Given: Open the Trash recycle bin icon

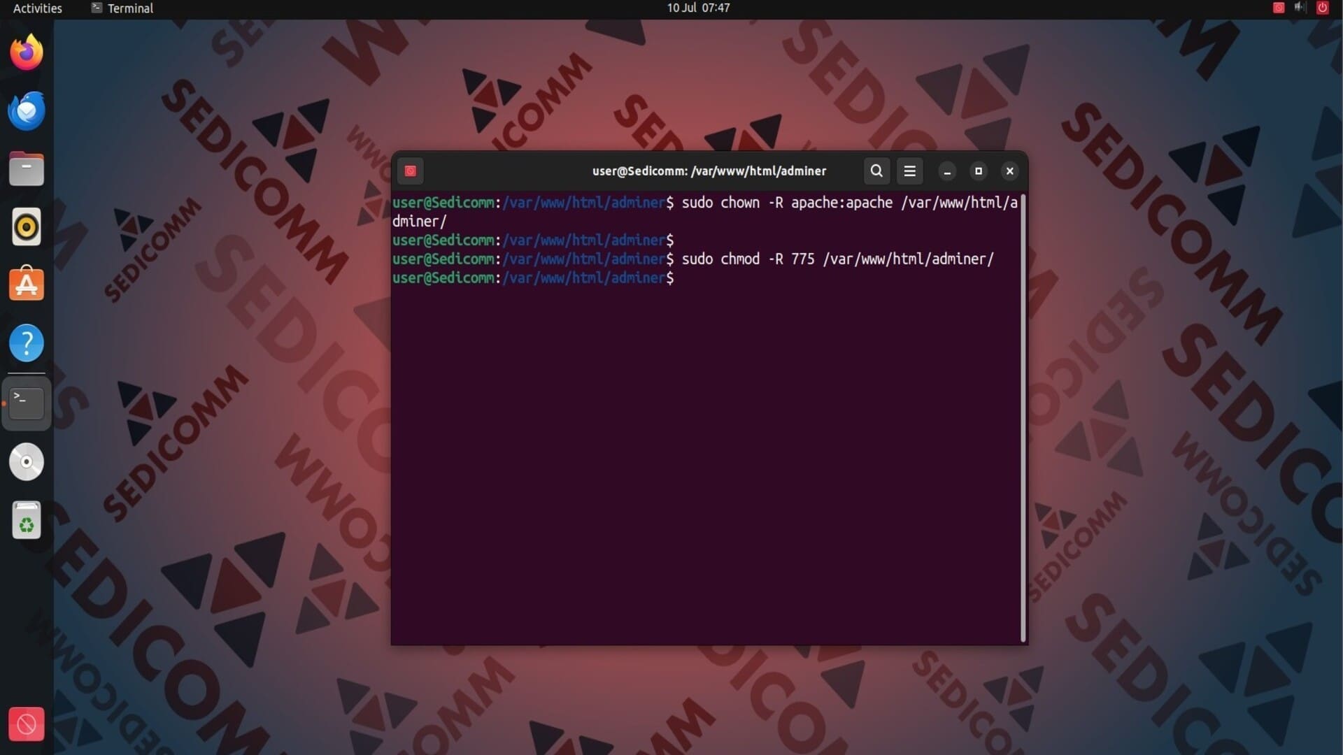Looking at the screenshot, I should tap(27, 520).
